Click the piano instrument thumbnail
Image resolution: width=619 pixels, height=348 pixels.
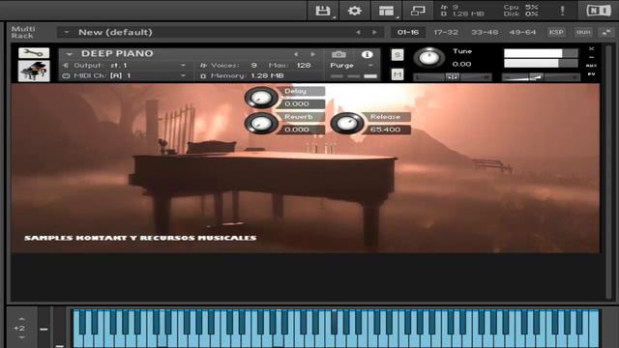click(x=34, y=71)
